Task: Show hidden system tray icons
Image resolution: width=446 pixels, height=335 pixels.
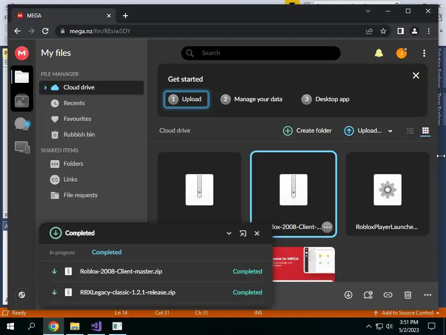Action: tap(368, 326)
